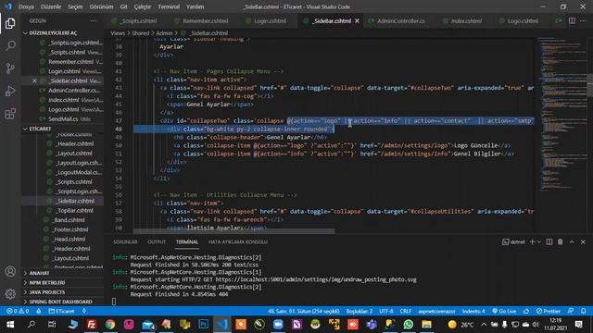Screen dimensions: 593x333
Task: Maximize the terminal panel size
Action: point(572,241)
